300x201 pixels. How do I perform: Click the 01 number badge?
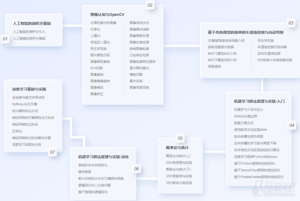tap(5, 39)
